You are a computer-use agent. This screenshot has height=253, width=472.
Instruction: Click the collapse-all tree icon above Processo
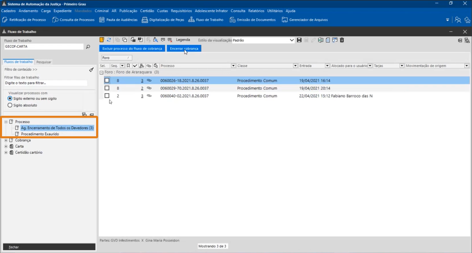92,115
